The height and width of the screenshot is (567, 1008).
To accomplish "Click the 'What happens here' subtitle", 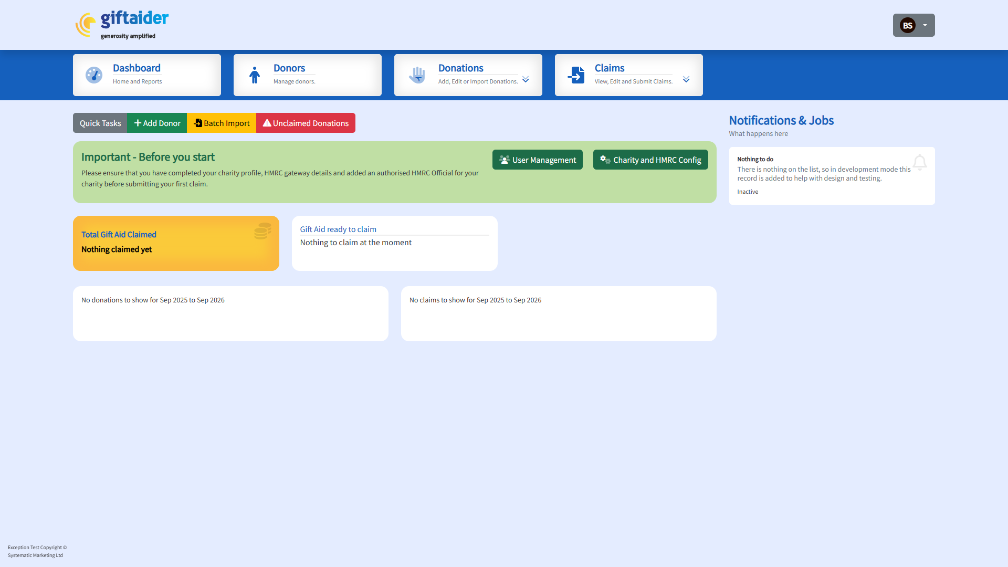I will coord(758,134).
